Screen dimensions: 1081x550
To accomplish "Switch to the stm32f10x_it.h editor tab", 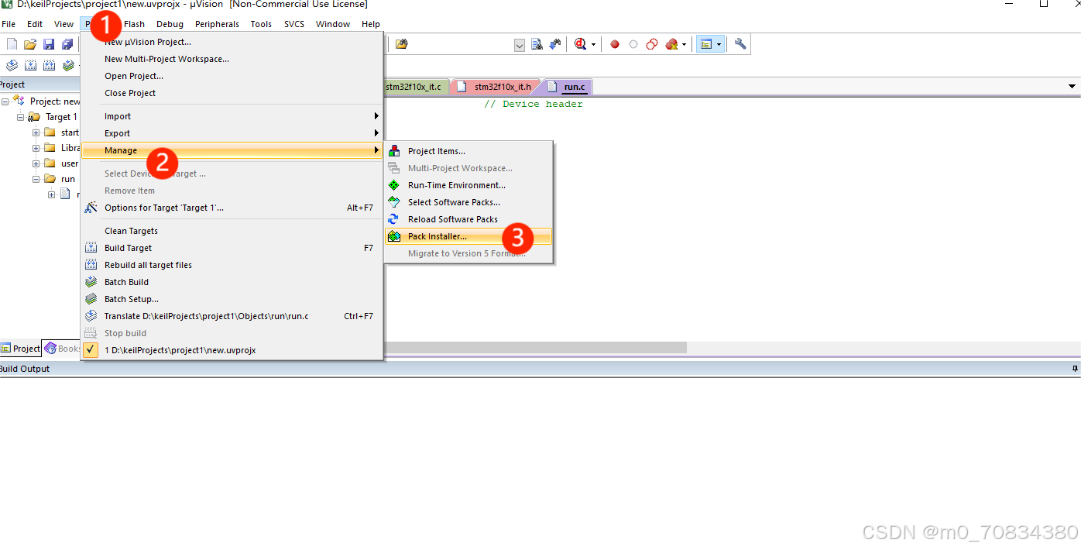I will [495, 87].
